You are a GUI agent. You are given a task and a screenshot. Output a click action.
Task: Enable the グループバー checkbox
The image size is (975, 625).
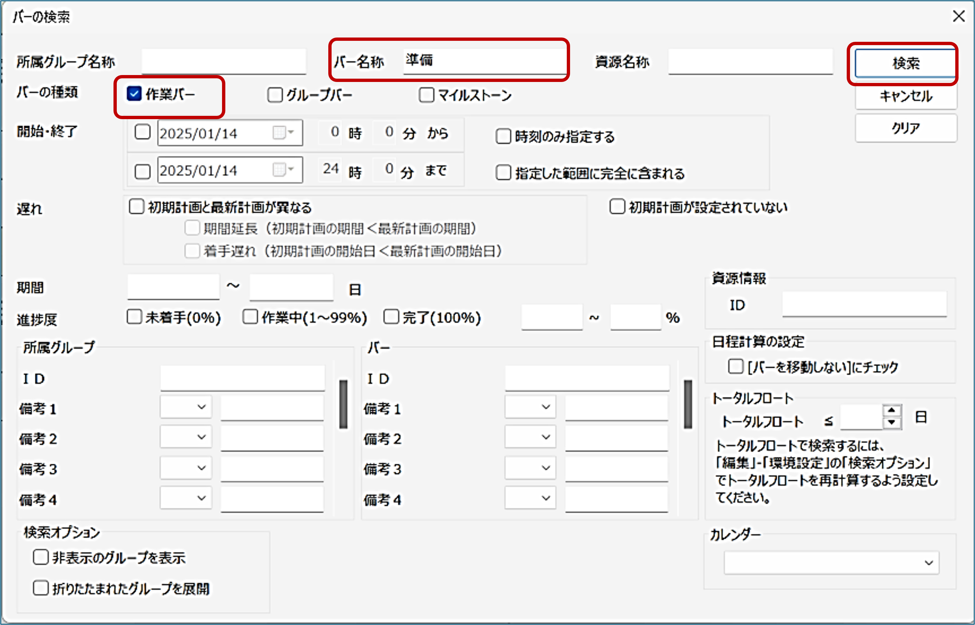click(275, 95)
